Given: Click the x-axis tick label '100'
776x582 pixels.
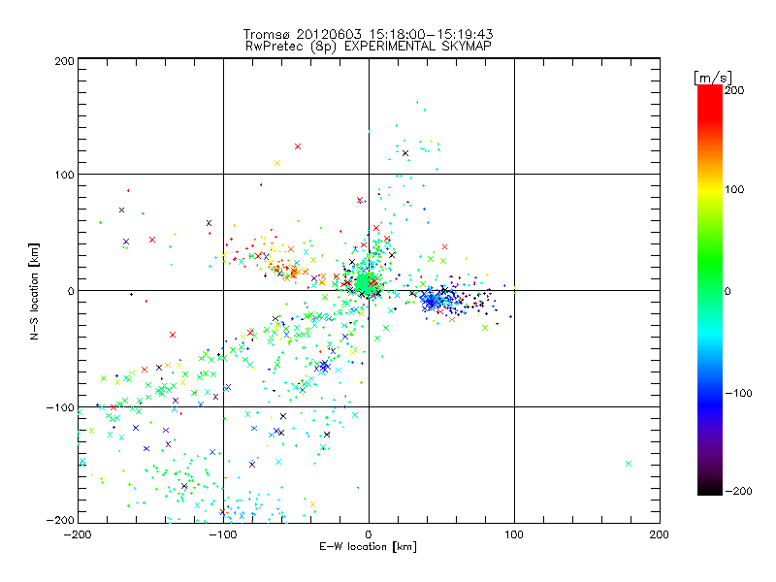Looking at the screenshot, I should [x=514, y=534].
